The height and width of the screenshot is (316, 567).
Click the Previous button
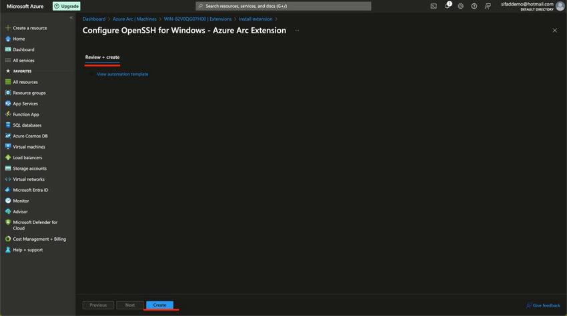98,305
